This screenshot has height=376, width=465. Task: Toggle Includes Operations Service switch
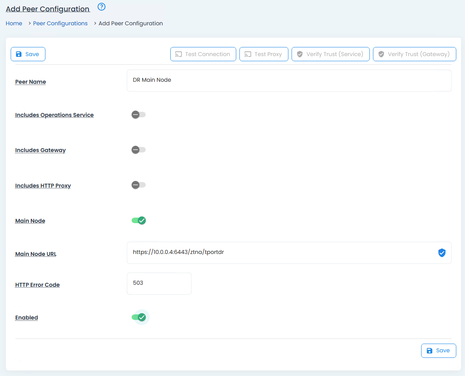(x=139, y=115)
